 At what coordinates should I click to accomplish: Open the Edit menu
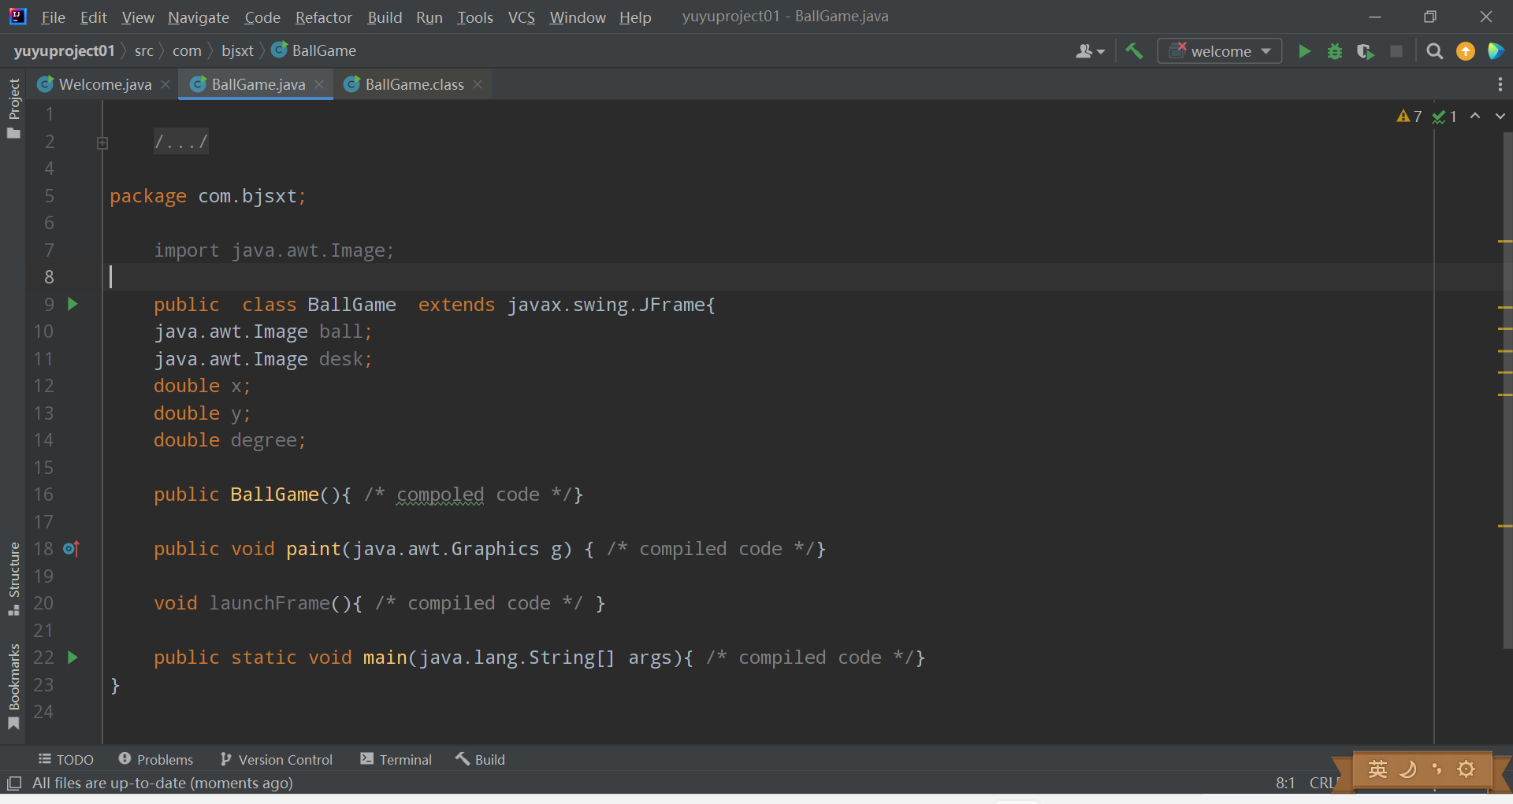(x=93, y=17)
